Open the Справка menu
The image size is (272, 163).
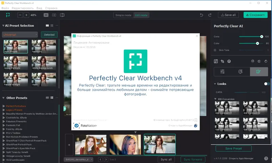51,8
